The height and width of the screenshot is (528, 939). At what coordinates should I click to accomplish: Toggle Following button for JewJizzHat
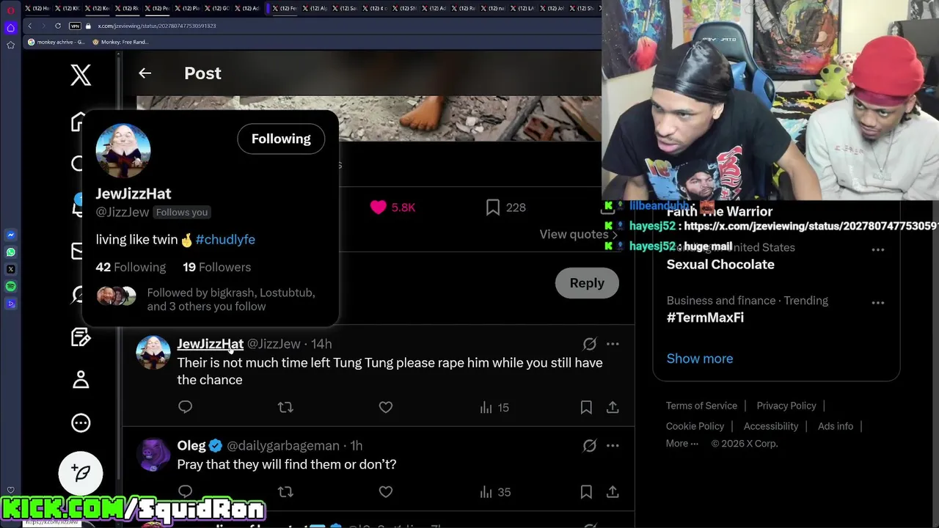[281, 139]
